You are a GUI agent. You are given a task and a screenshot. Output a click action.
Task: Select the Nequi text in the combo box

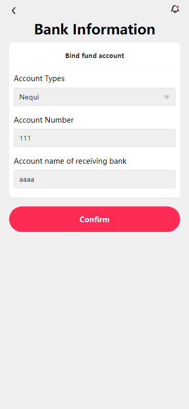tap(29, 97)
